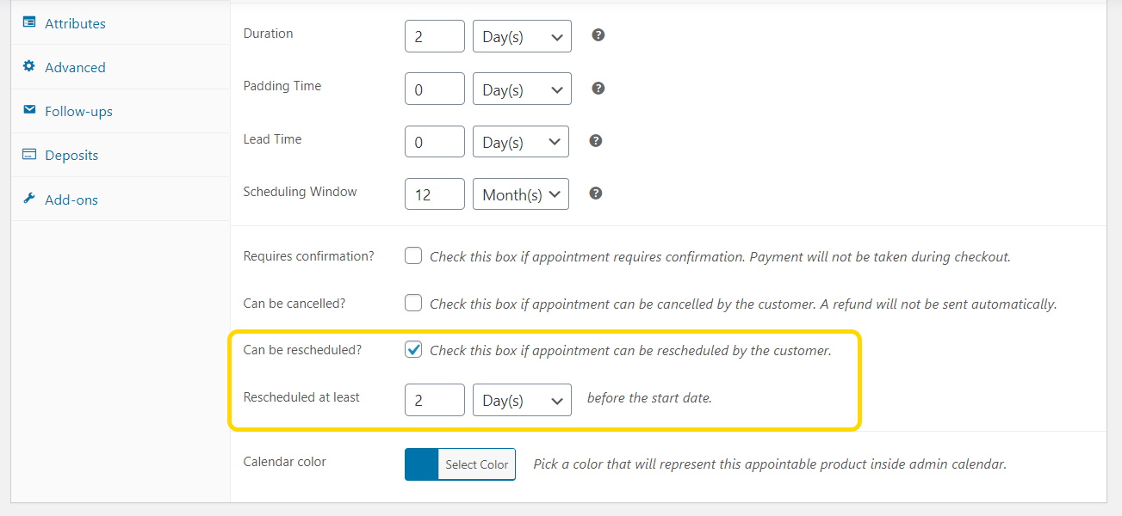Click the Add-ons wrench icon
Viewport: 1122px width, 516px height.
point(28,199)
